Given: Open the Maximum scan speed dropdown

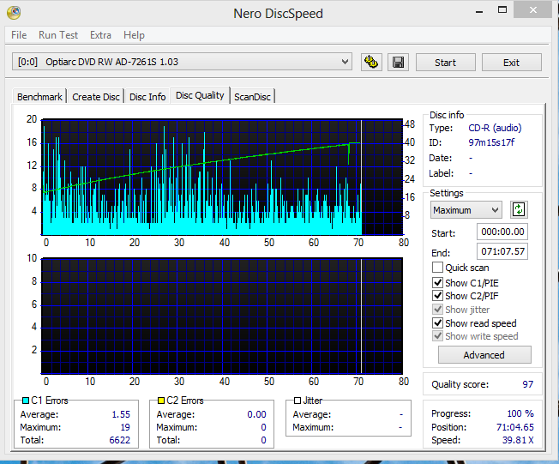Looking at the screenshot, I should click(466, 210).
